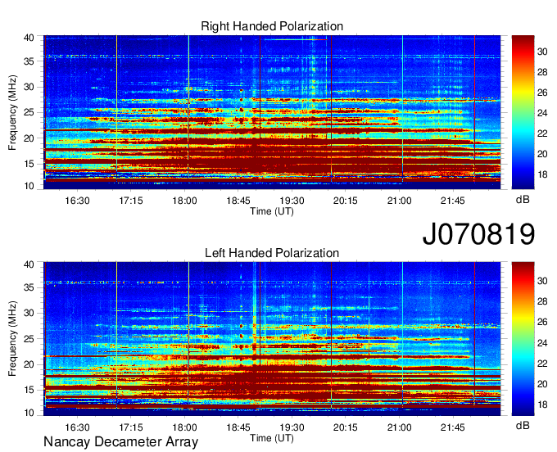Select "21:45" time tick of Right Handed plot
Viewport: 557px width, 452px height.
point(452,201)
